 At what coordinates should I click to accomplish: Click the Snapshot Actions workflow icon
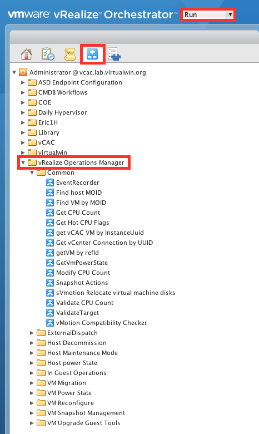[50, 283]
